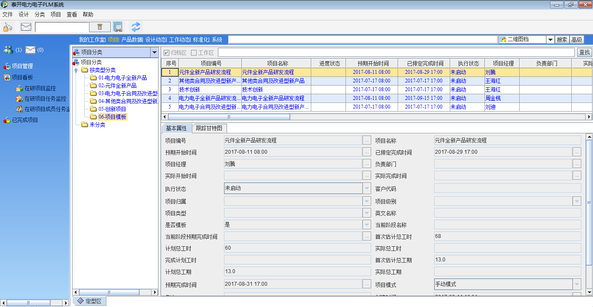Switch to the 跟踪甘特图 tab
This screenshot has width=593, height=307.
point(209,129)
